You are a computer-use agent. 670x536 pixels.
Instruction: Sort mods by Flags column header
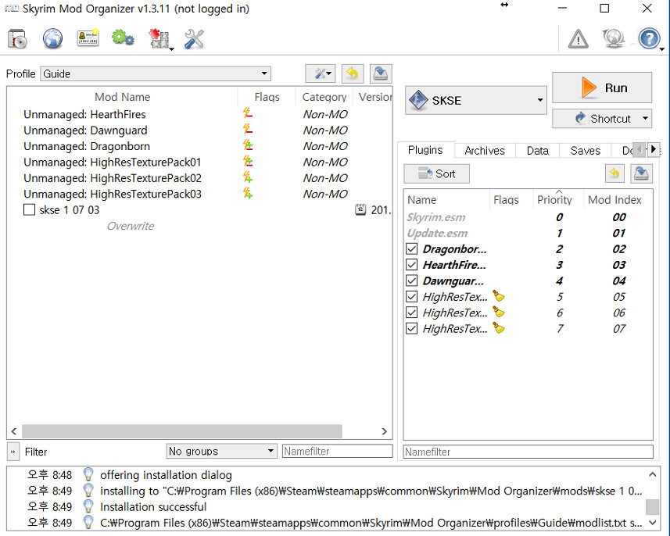click(267, 97)
